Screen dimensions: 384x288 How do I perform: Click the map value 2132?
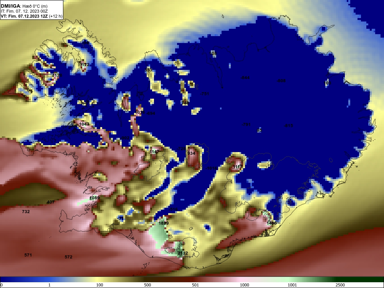183,253
